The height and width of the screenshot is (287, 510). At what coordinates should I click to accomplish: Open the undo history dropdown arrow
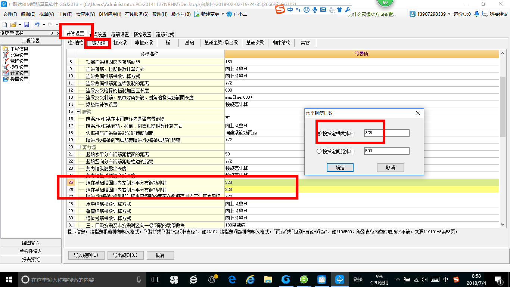[x=43, y=25]
